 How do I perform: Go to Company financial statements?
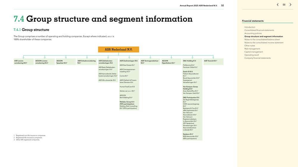pyautogui.click(x=257, y=58)
